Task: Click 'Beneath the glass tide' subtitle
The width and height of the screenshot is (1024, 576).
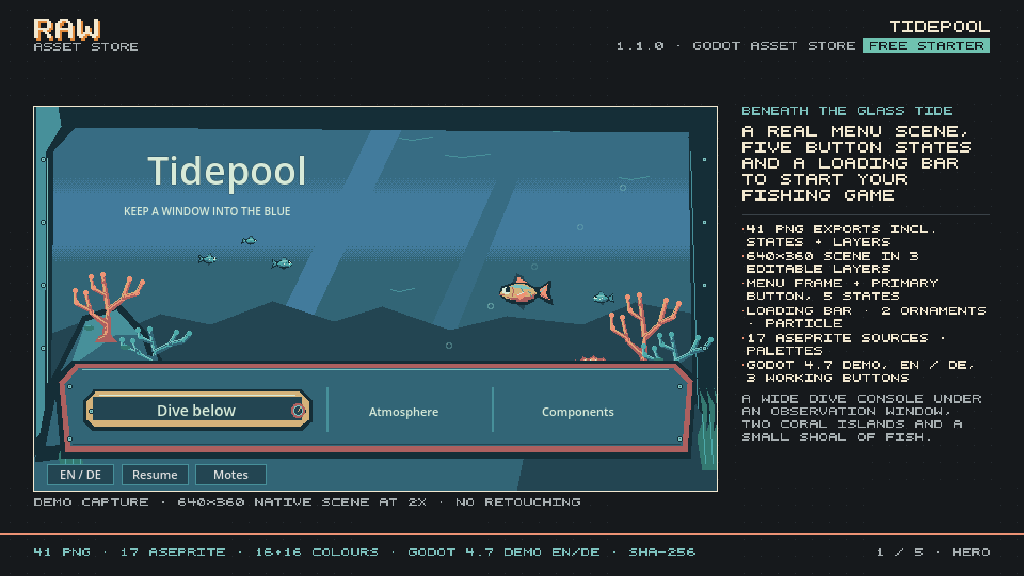Action: pyautogui.click(x=847, y=111)
